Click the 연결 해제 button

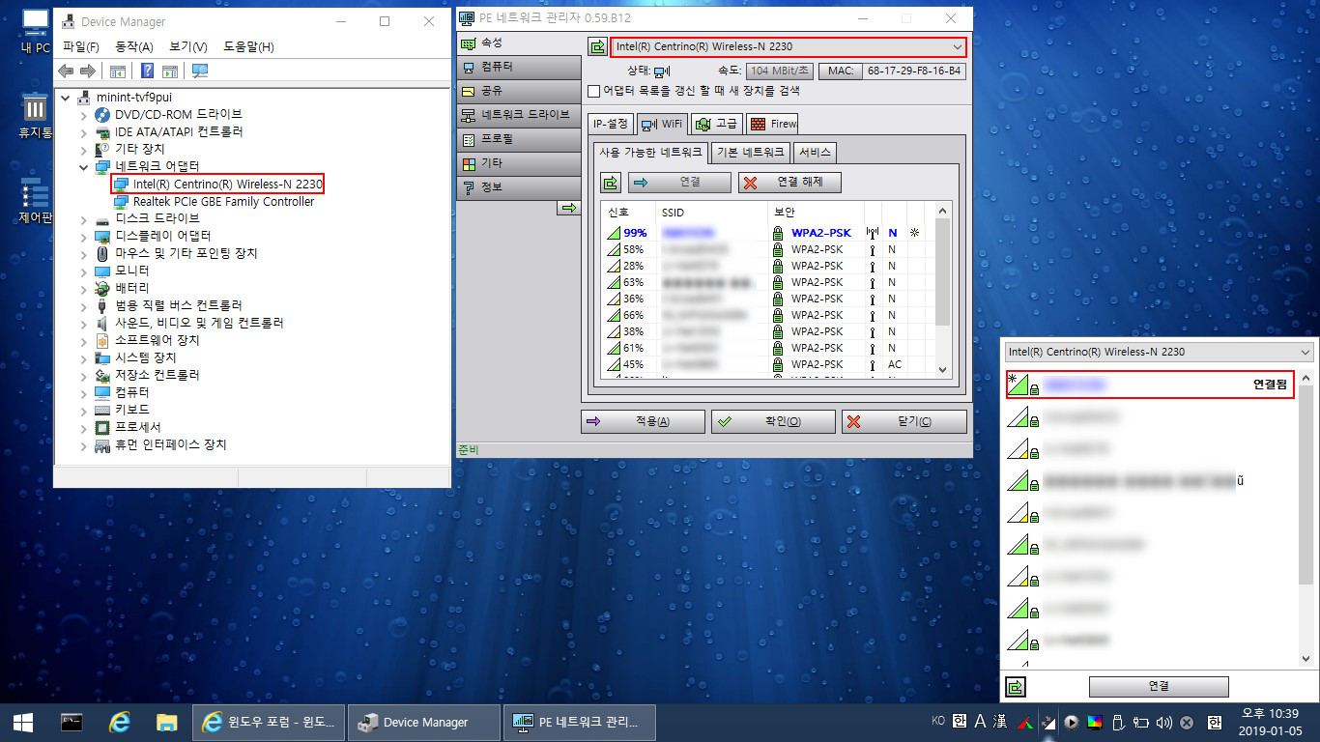pos(789,182)
